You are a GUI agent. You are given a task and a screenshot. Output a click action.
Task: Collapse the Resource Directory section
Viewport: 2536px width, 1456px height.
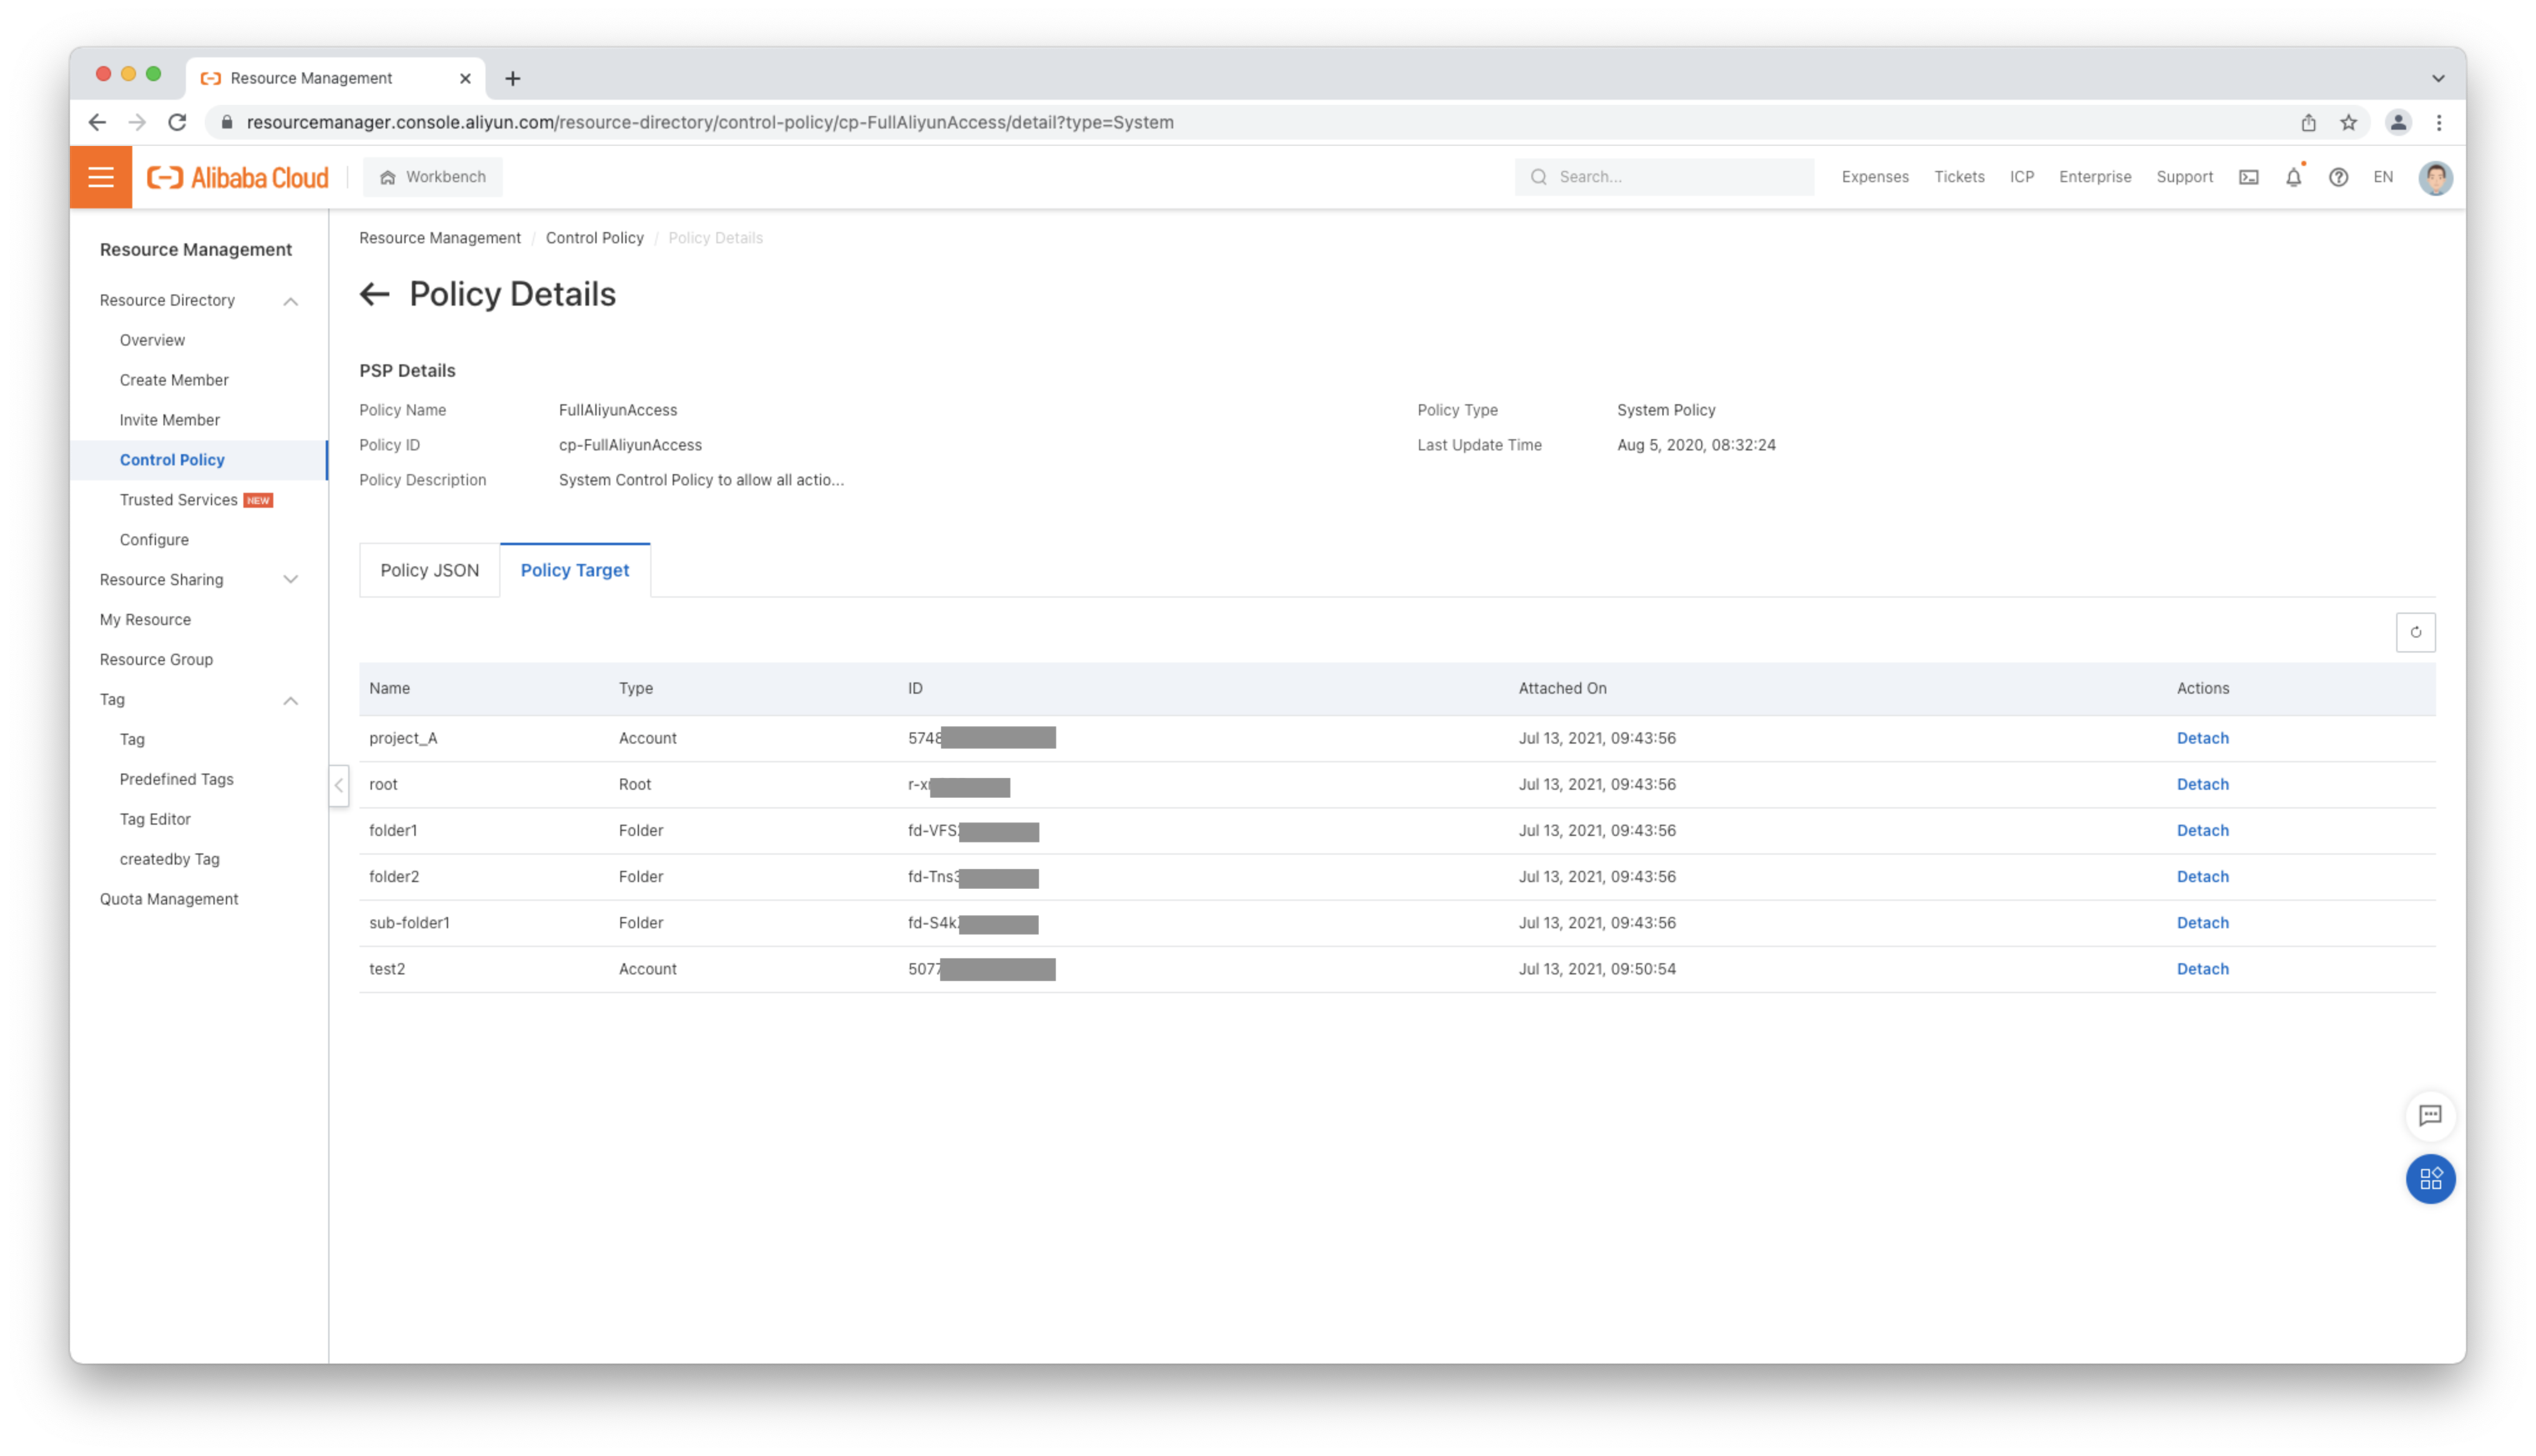[x=290, y=301]
